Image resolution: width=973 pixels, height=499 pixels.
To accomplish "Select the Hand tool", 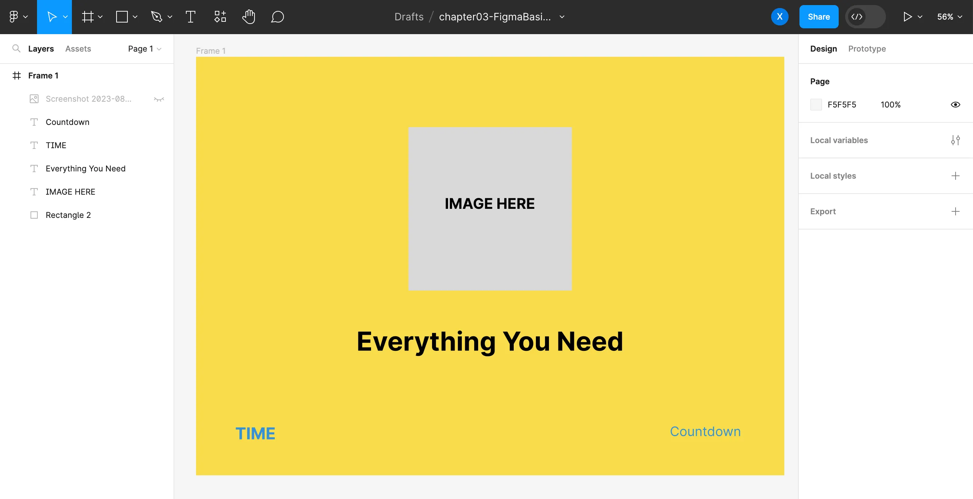I will pyautogui.click(x=249, y=17).
